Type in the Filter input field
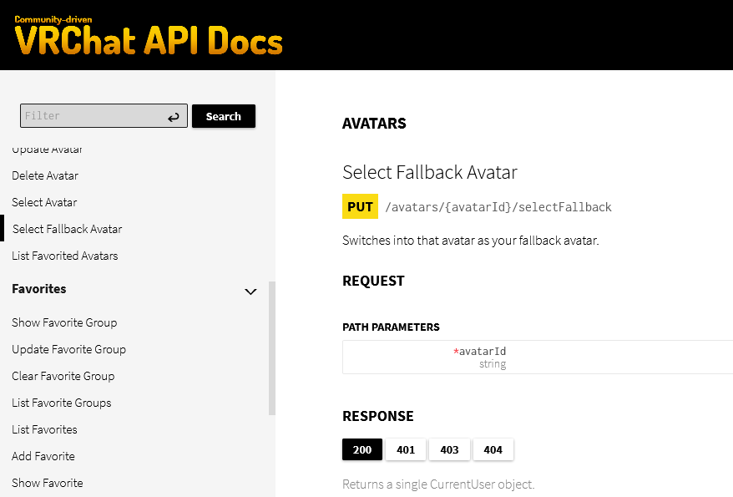Image resolution: width=733 pixels, height=497 pixels. 92,116
